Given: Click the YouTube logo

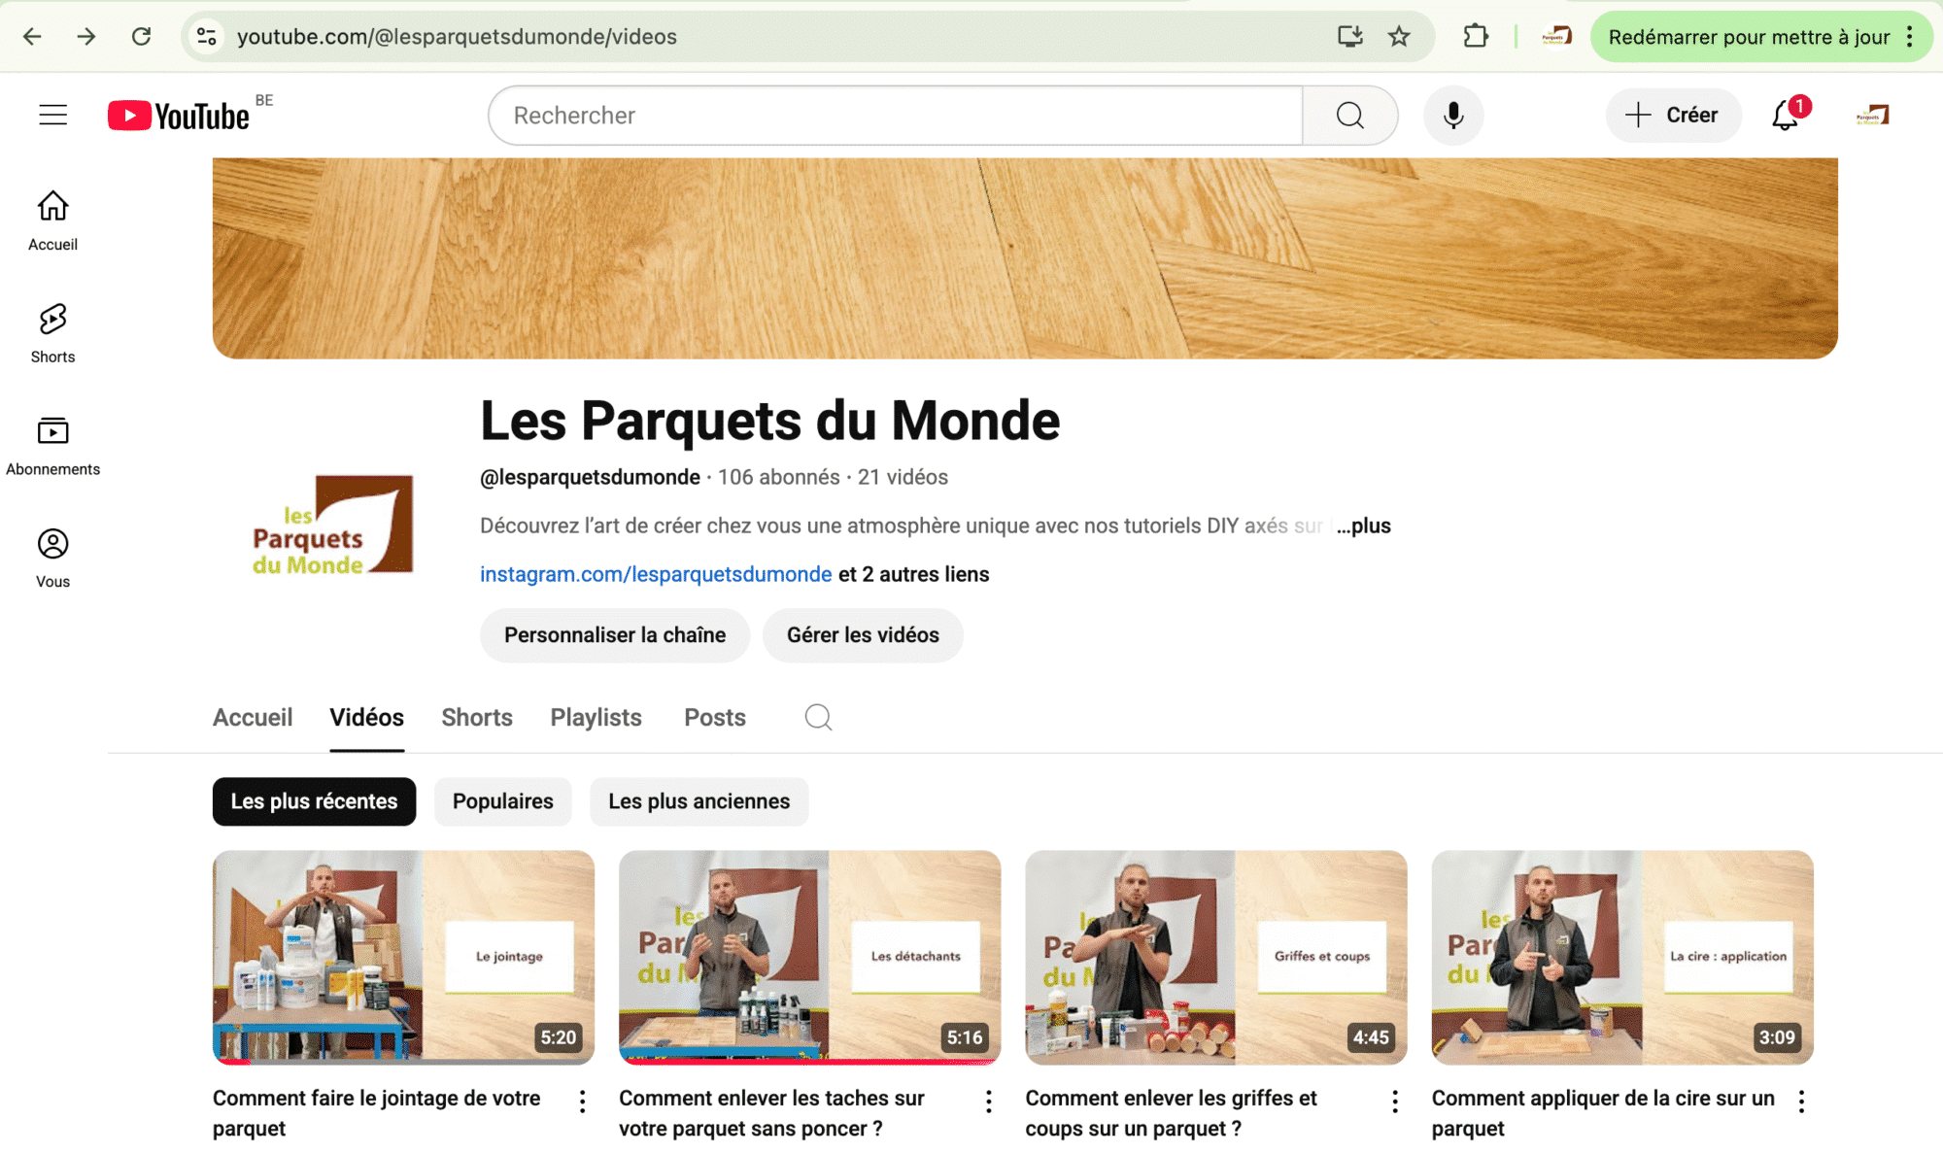Looking at the screenshot, I should tap(179, 116).
